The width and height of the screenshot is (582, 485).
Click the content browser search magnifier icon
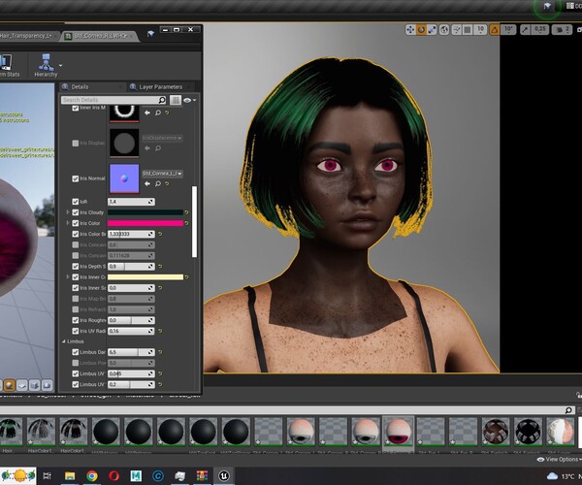tap(568, 410)
